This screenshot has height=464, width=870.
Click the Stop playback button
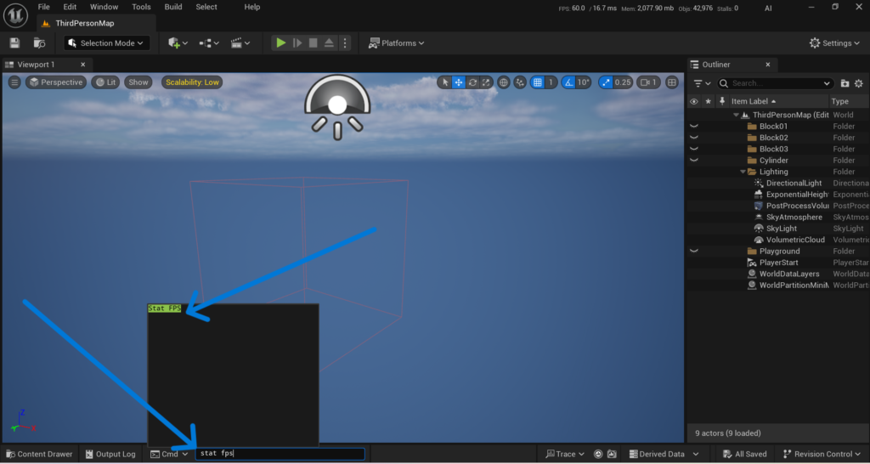click(313, 42)
